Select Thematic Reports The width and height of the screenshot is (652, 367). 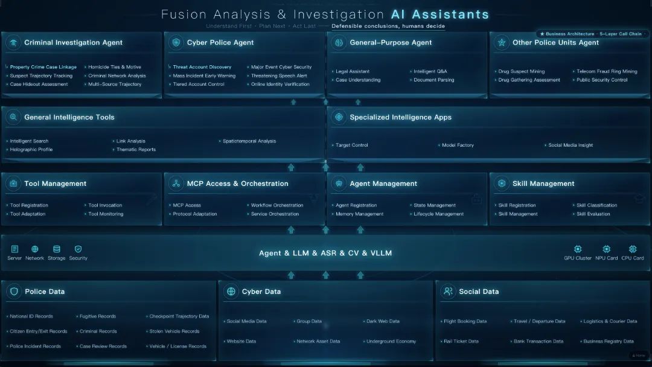pyautogui.click(x=136, y=150)
